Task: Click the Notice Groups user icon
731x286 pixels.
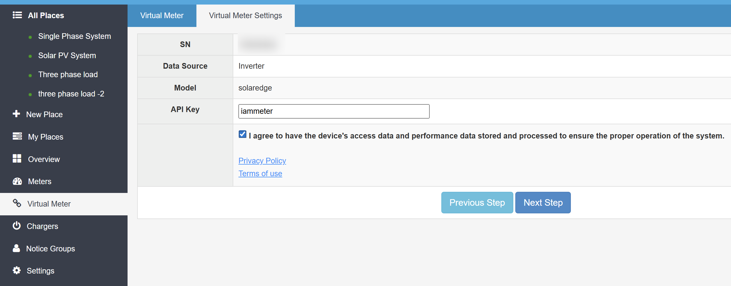Action: 16,248
